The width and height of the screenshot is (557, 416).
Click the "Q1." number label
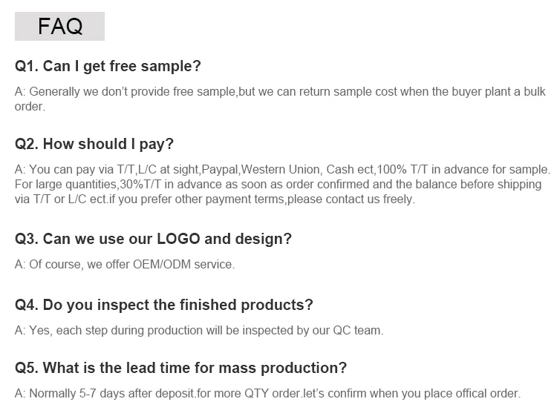click(26, 67)
